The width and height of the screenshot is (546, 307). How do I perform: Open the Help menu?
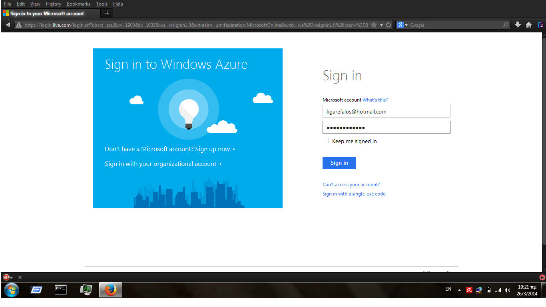click(118, 4)
